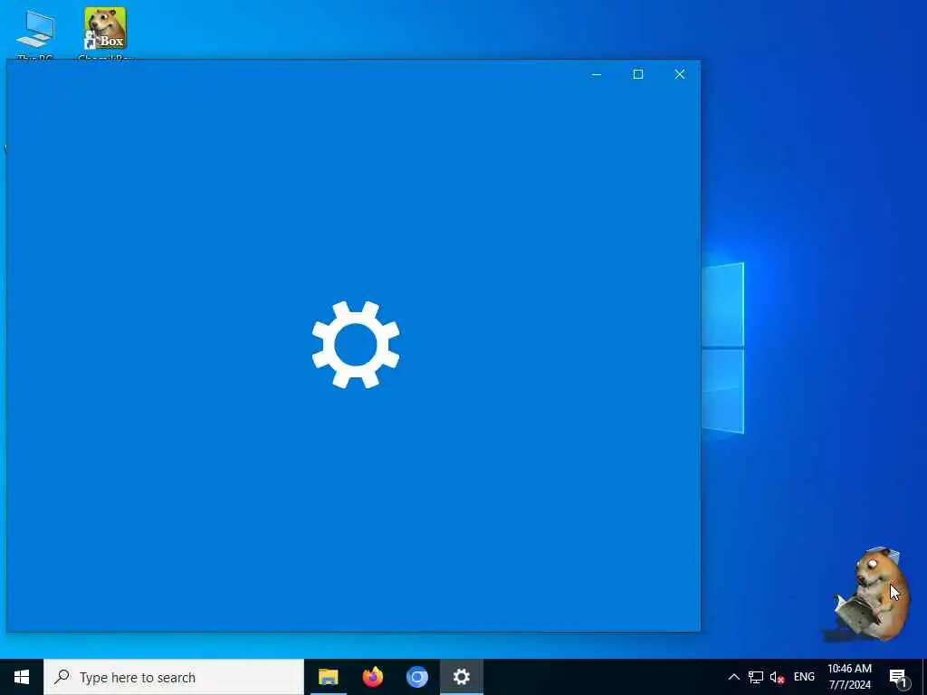Open the network status tray icon
927x695 pixels.
(756, 677)
